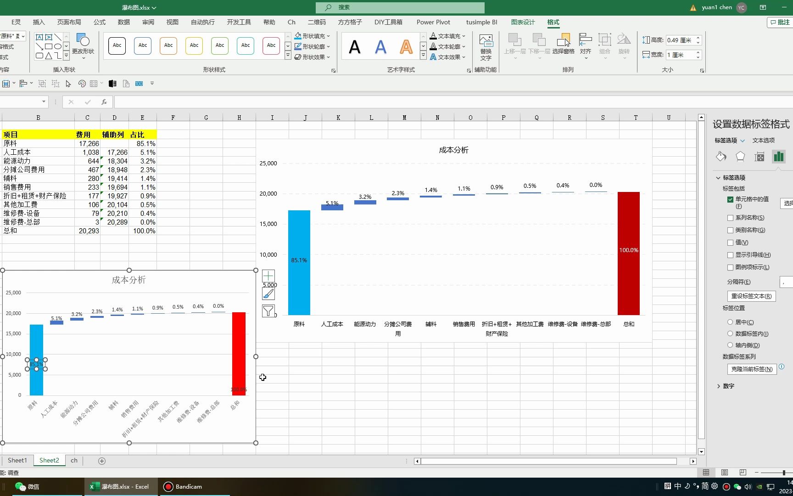
Task: Open the Sheet1 worksheet tab
Action: point(17,460)
